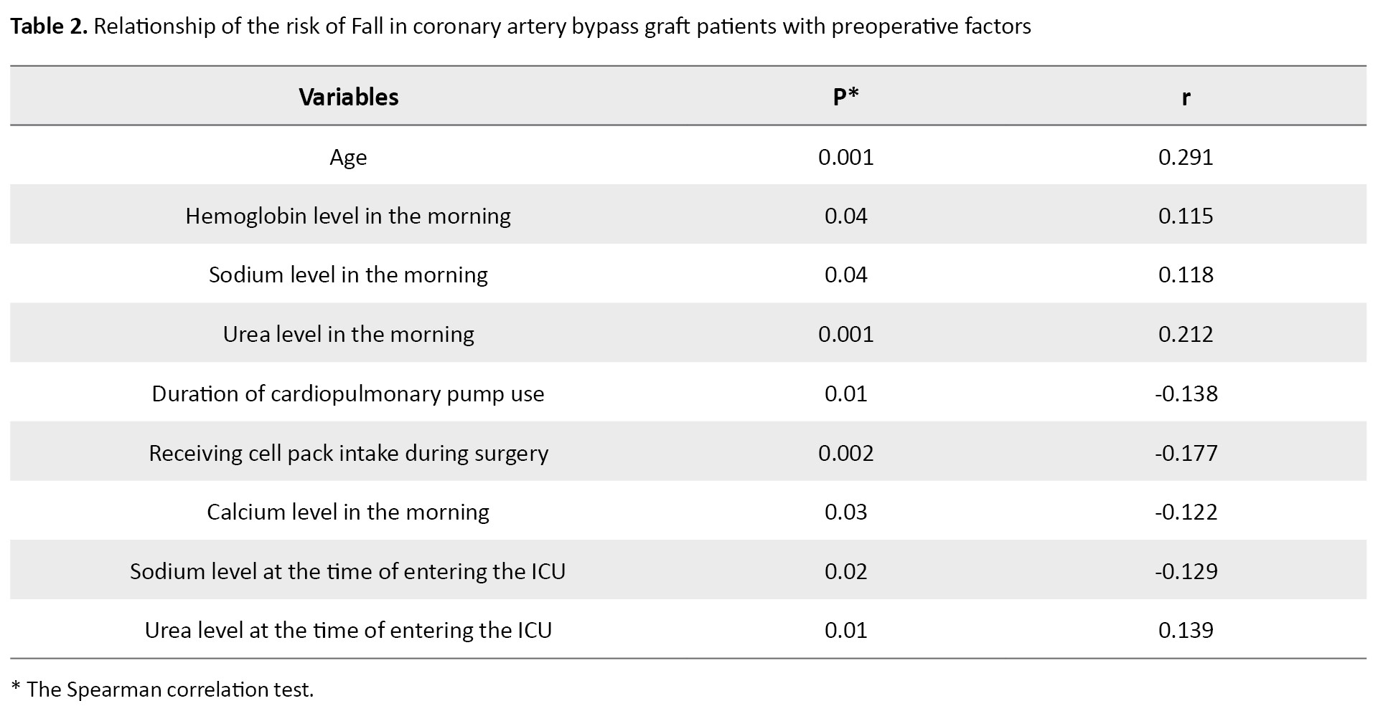Select the Age row label

point(348,157)
